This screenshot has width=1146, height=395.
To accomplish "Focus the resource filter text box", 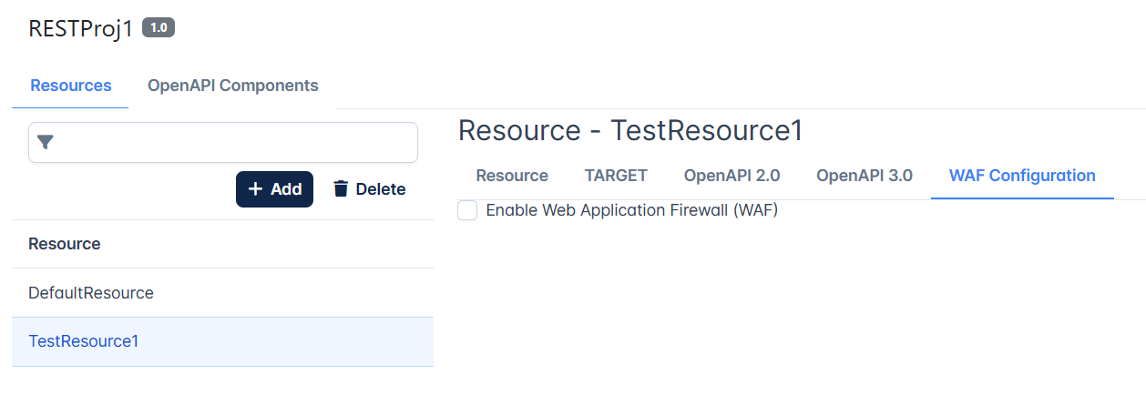I will coord(223,143).
